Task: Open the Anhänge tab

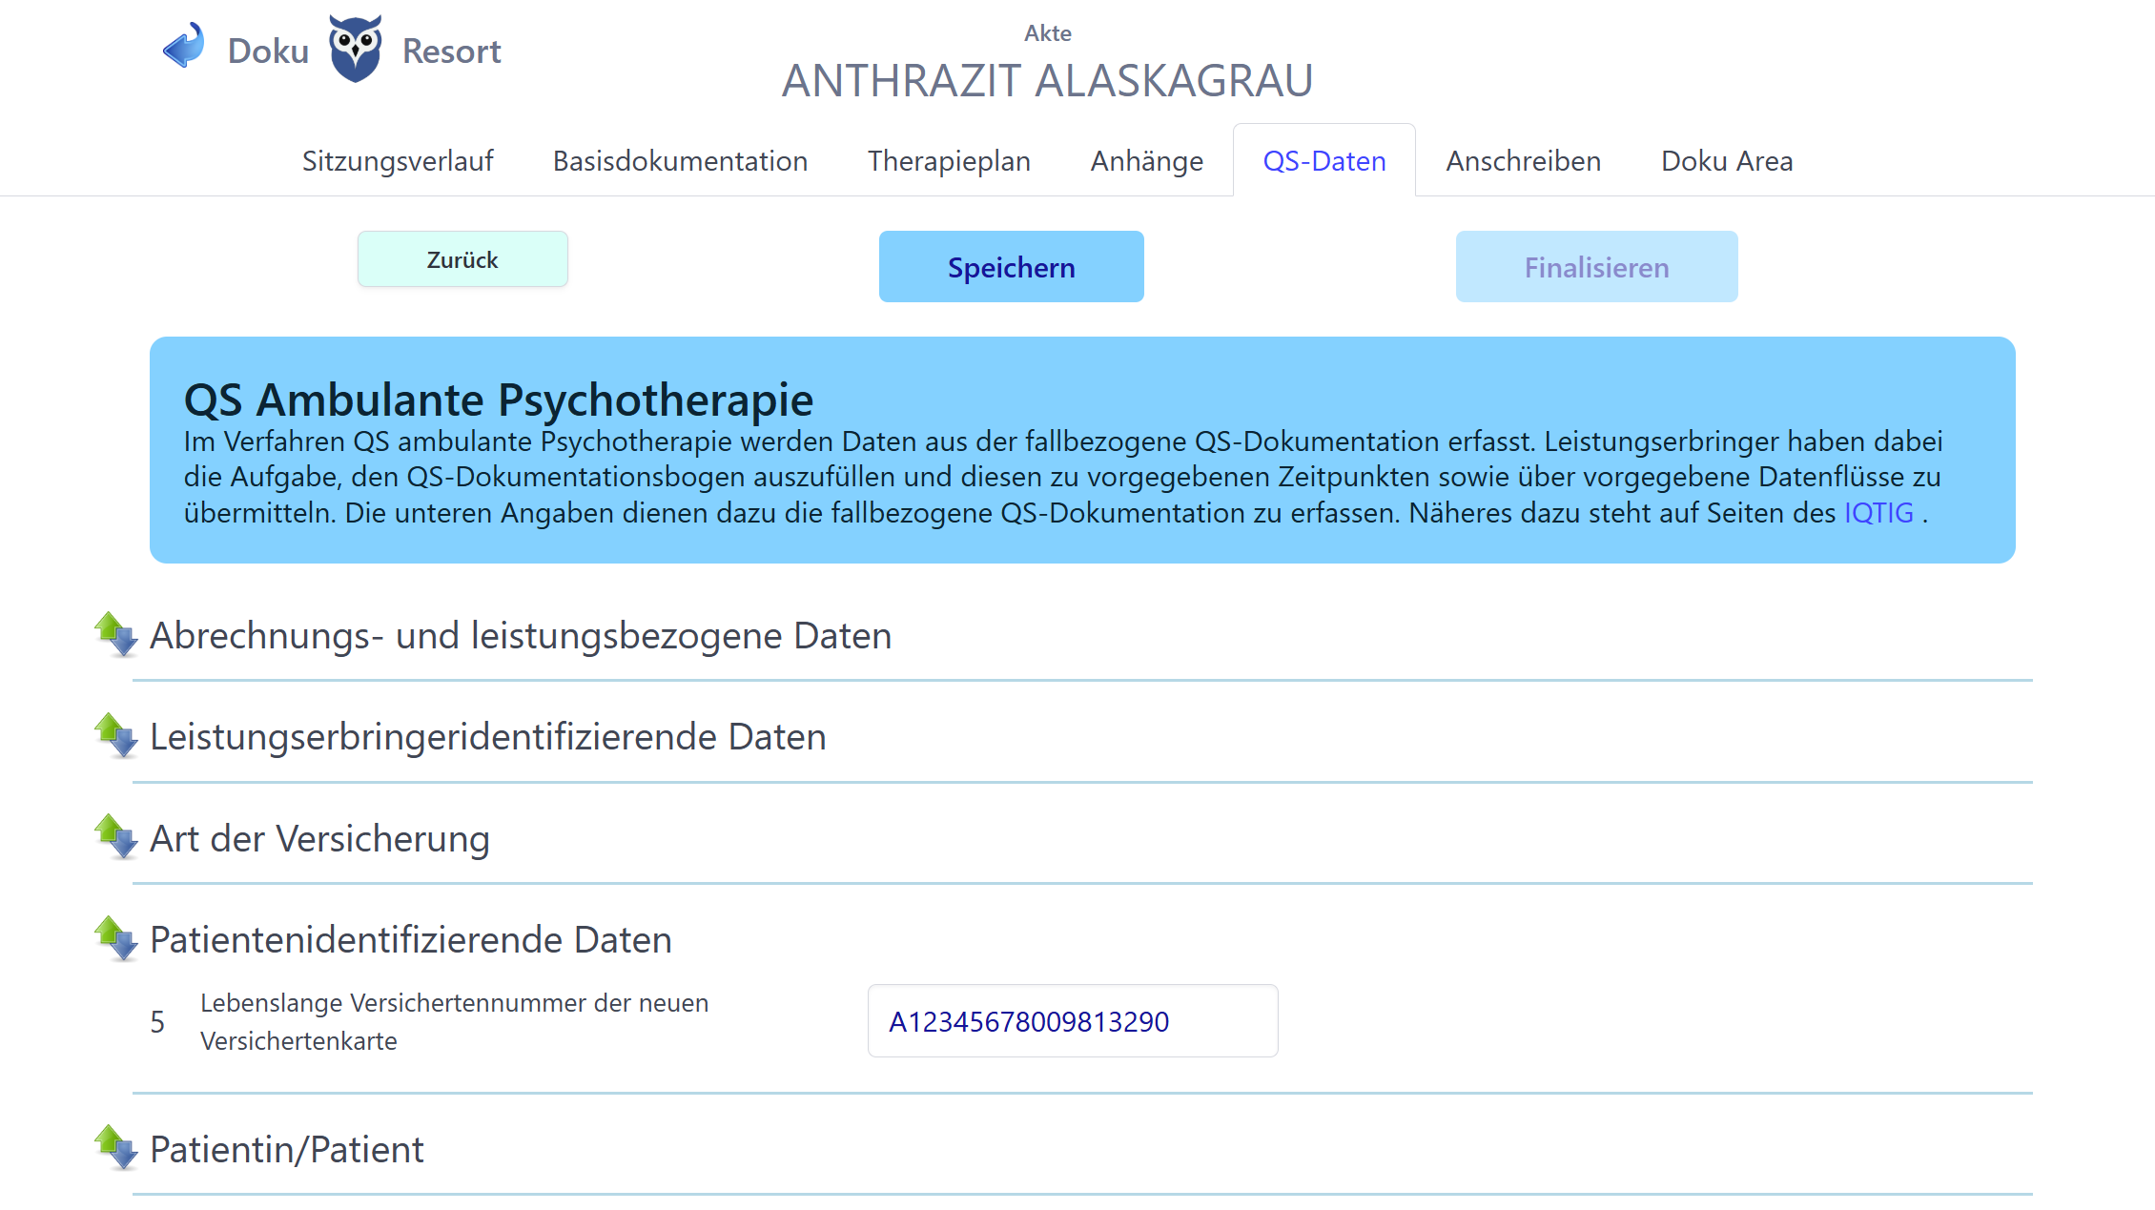Action: coord(1146,160)
